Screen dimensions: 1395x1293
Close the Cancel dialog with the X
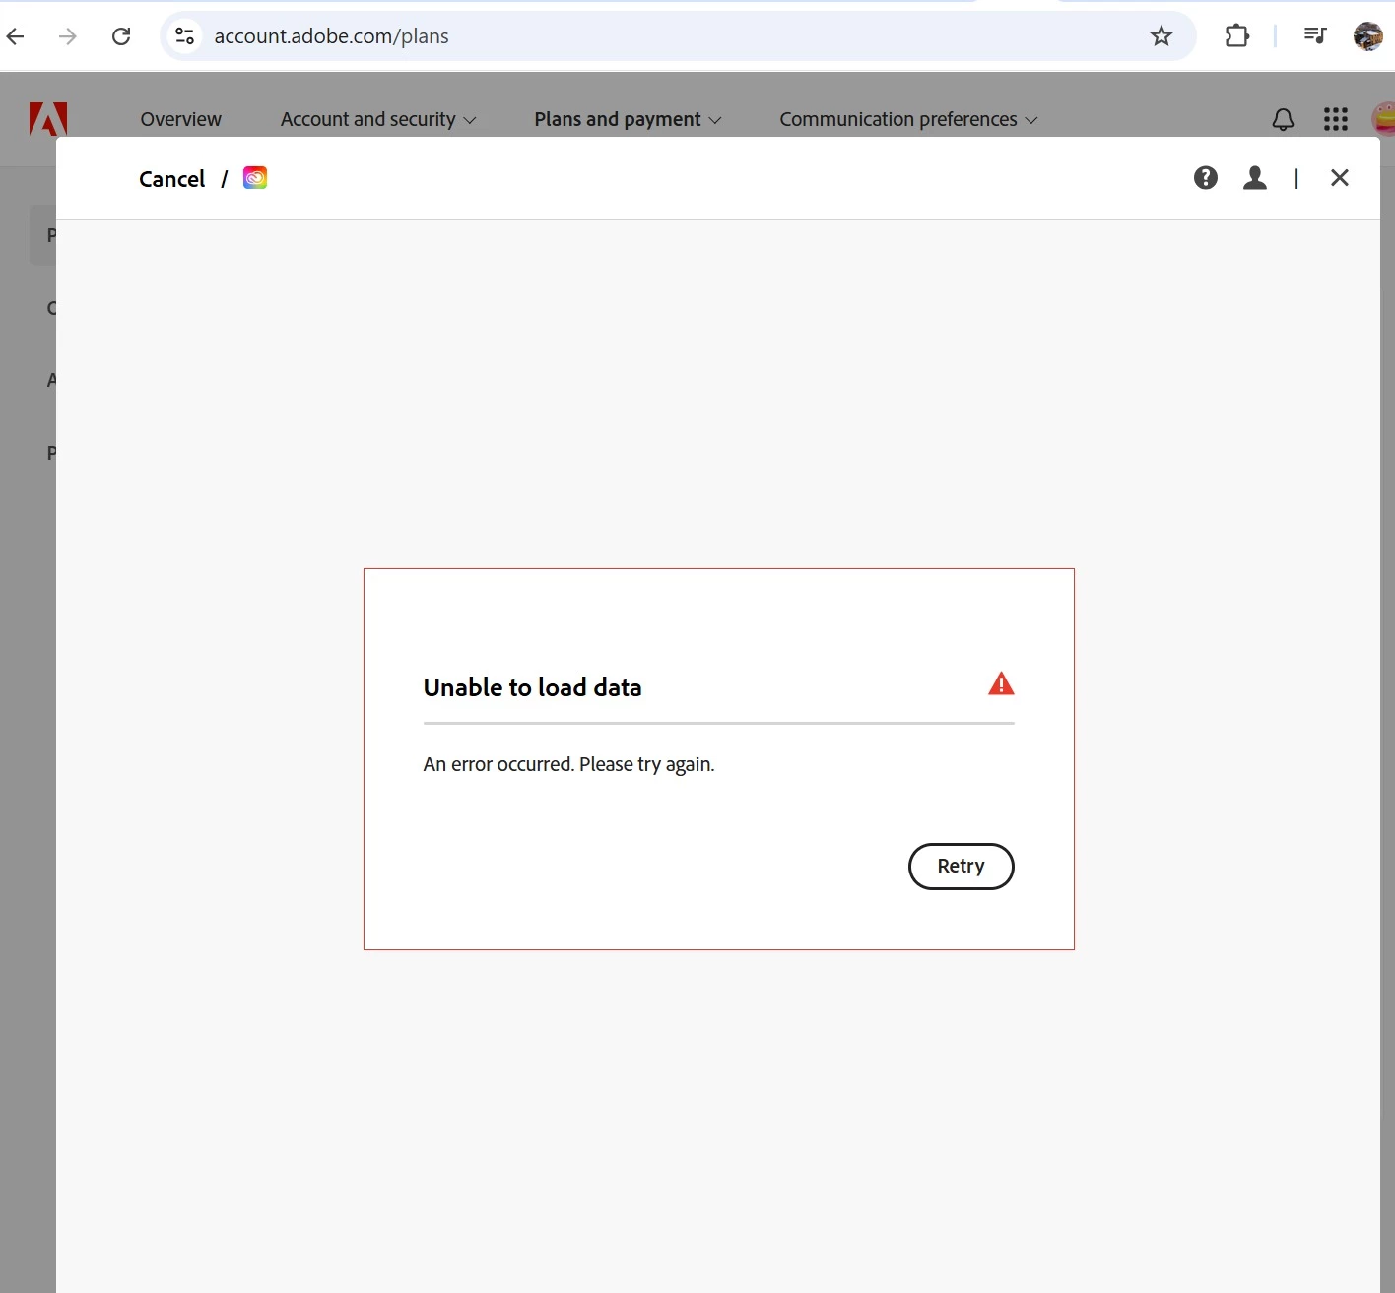coord(1340,178)
